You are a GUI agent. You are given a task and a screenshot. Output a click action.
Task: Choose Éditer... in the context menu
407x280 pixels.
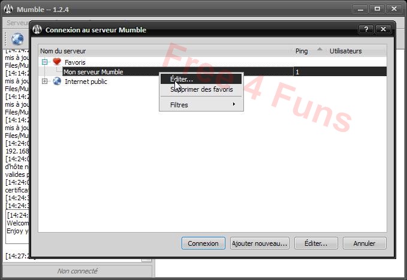coord(201,79)
